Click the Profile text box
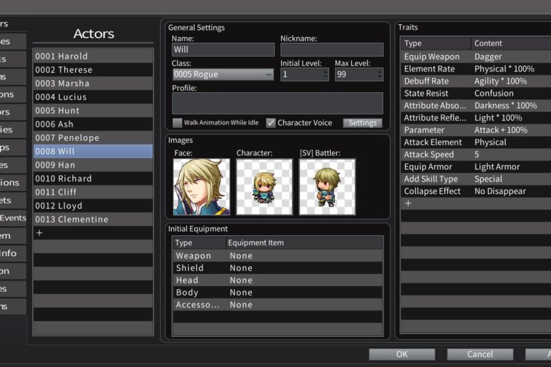 coord(277,103)
